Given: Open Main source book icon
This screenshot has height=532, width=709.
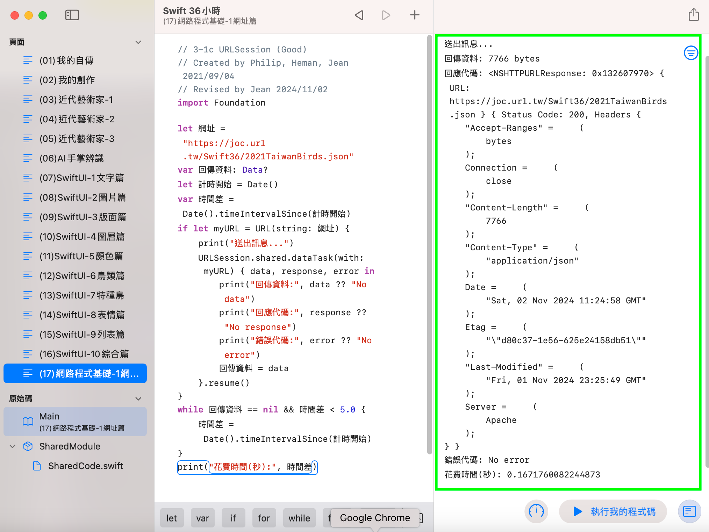Looking at the screenshot, I should [28, 422].
